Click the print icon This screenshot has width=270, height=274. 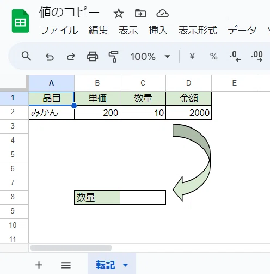93,57
